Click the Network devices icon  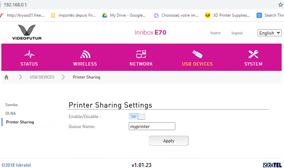point(141,54)
